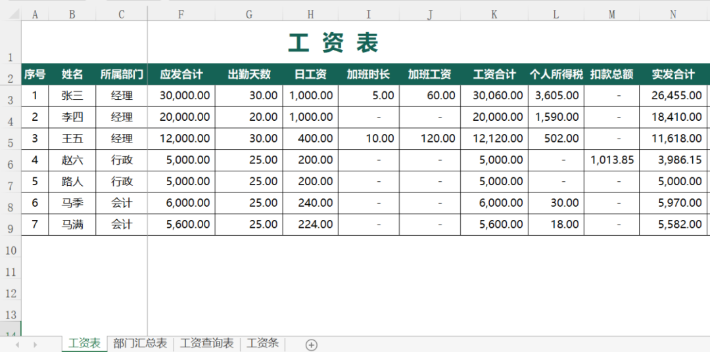This screenshot has width=710, height=352.
Task: Click the 应发合计 header cell
Action: pyautogui.click(x=181, y=74)
